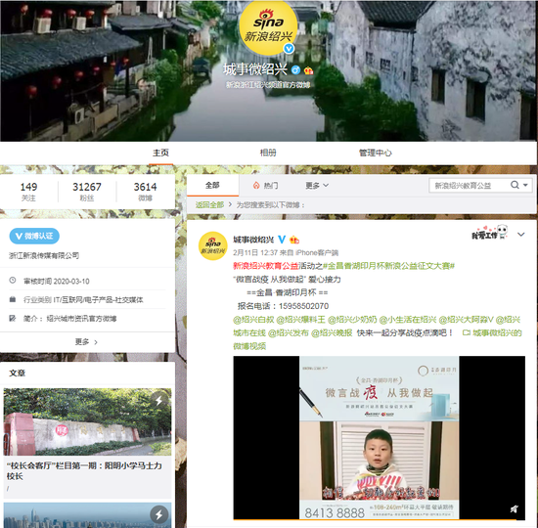Open the 校长会客厅 article title

(84, 470)
